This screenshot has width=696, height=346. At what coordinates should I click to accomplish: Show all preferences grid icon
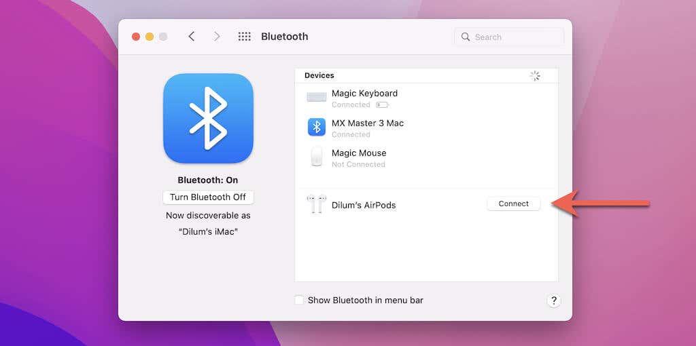click(245, 37)
